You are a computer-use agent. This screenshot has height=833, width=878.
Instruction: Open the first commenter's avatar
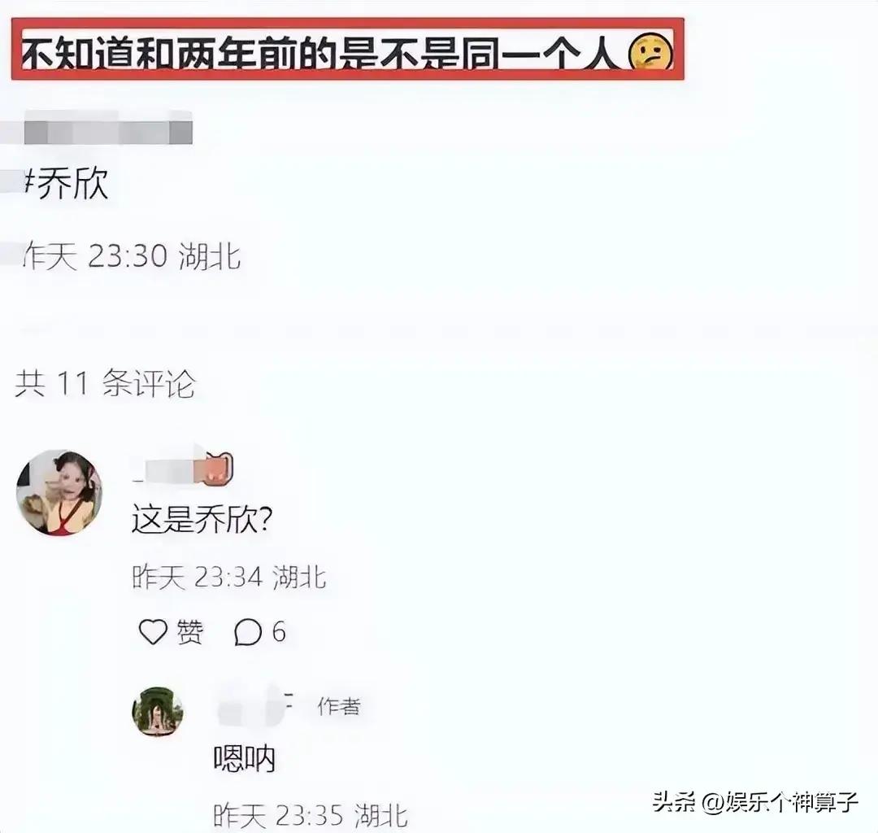pyautogui.click(x=59, y=492)
